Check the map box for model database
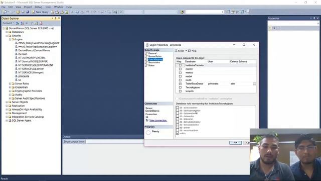 [x=180, y=76]
